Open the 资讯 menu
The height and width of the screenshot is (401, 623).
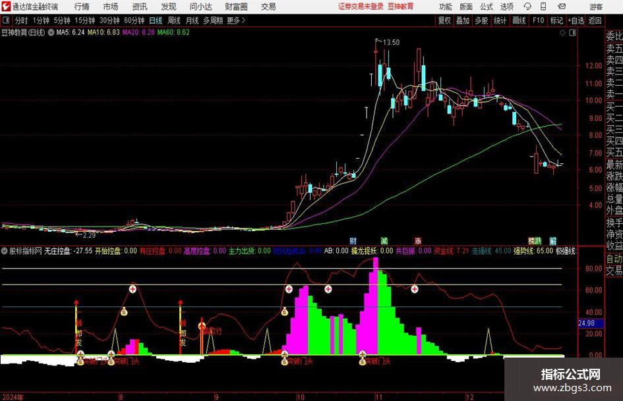pos(140,7)
